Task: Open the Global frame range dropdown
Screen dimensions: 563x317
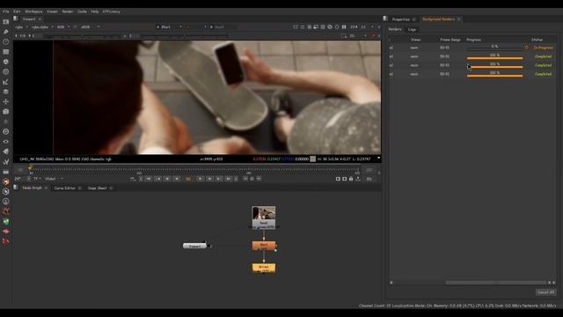Action: click(x=54, y=179)
